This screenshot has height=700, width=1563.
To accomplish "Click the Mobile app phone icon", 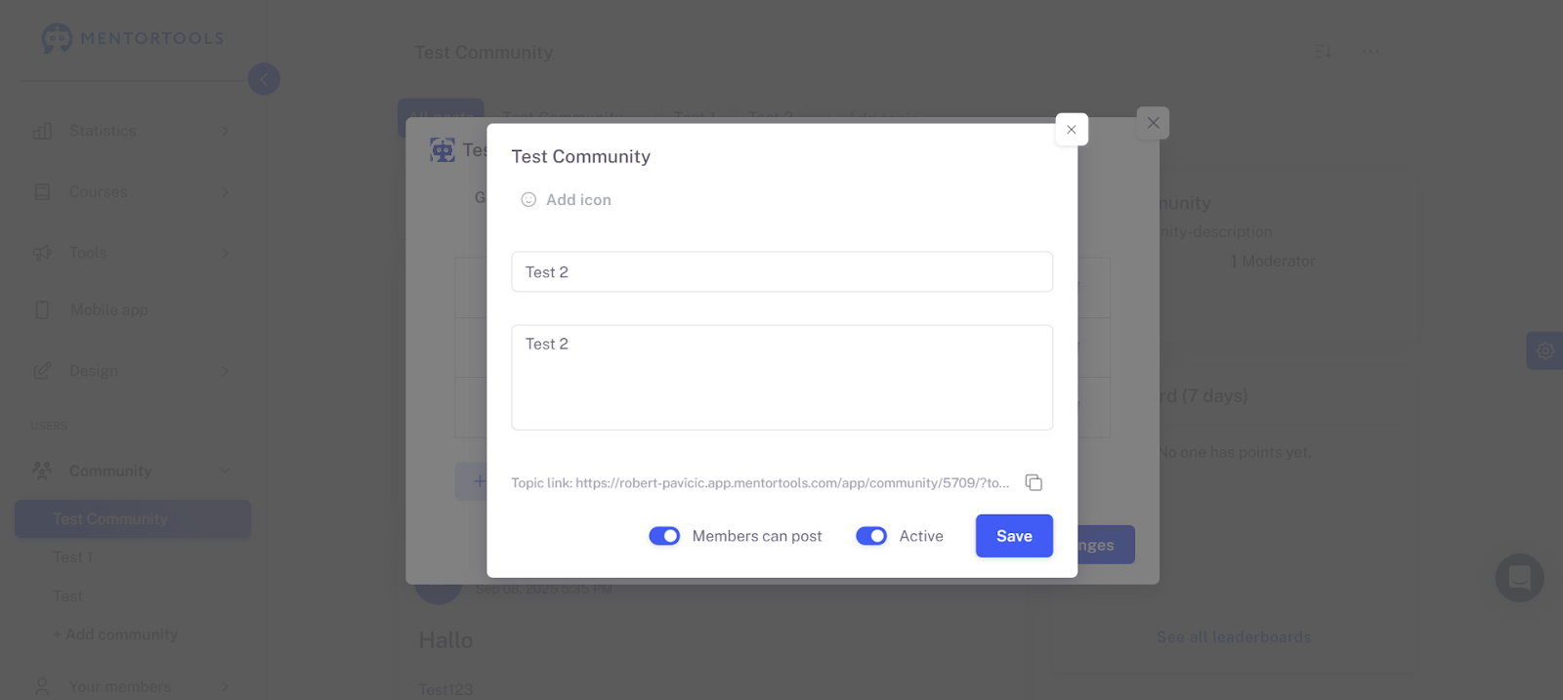I will point(42,309).
